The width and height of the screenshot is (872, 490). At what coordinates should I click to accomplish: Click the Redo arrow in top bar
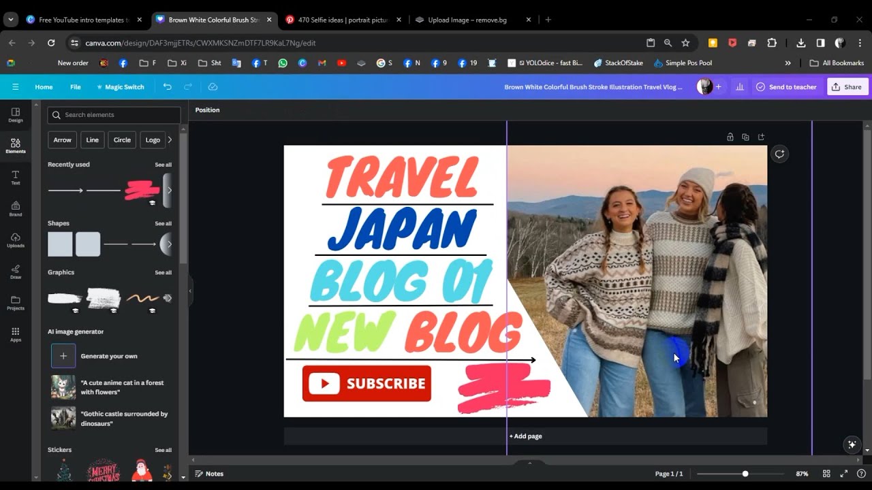188,87
